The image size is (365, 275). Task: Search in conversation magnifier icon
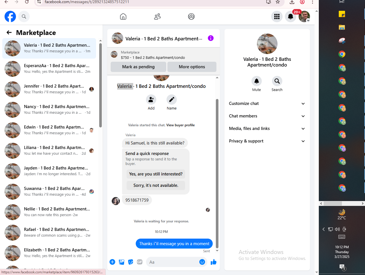pos(277,81)
